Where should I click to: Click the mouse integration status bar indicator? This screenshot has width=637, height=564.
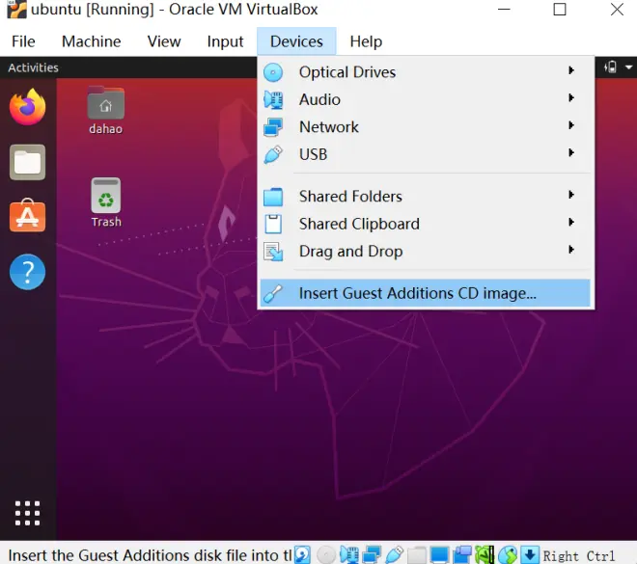tap(508, 554)
